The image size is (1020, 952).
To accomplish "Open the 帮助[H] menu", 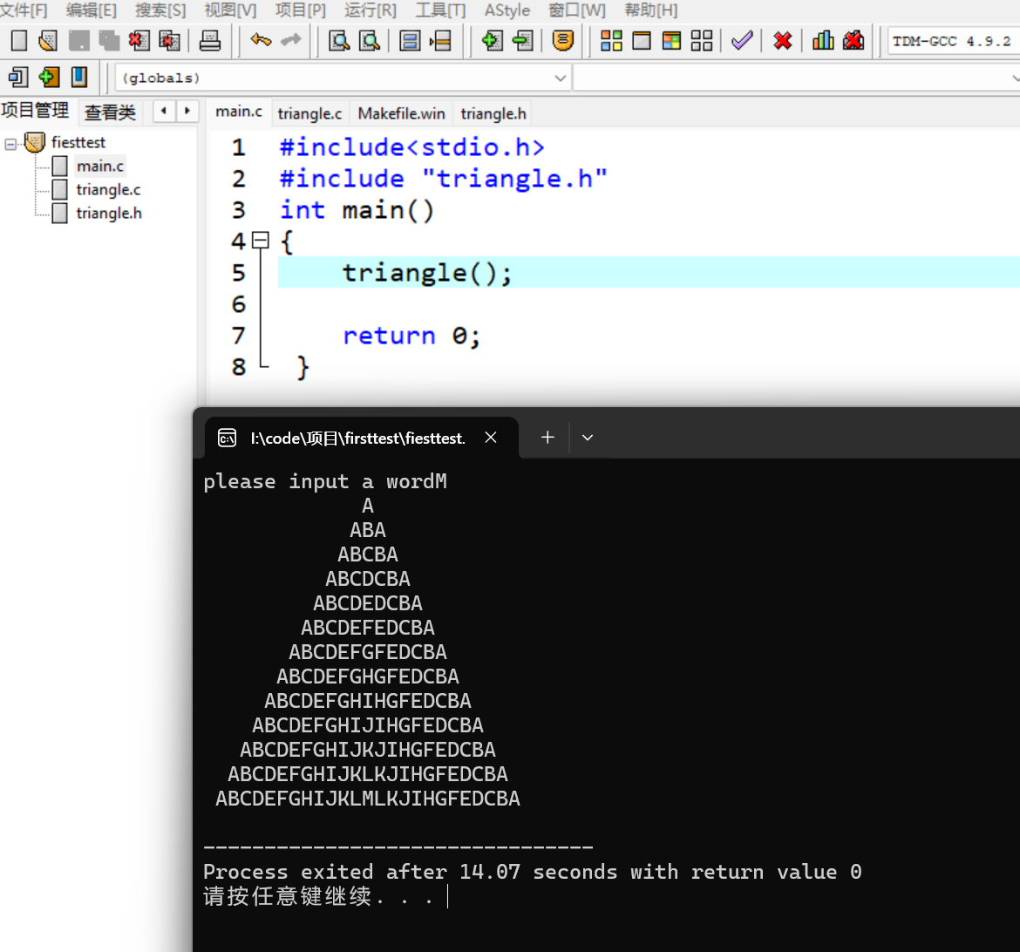I will 651,10.
